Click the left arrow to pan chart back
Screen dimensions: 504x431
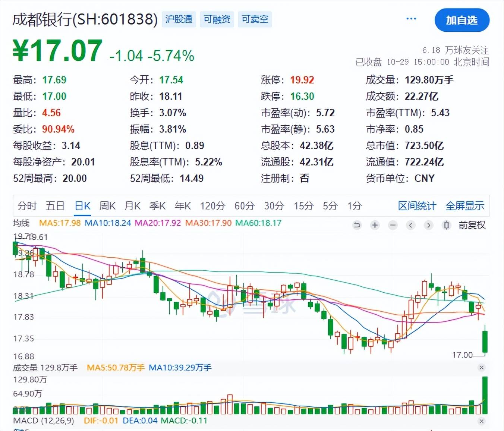(x=410, y=225)
